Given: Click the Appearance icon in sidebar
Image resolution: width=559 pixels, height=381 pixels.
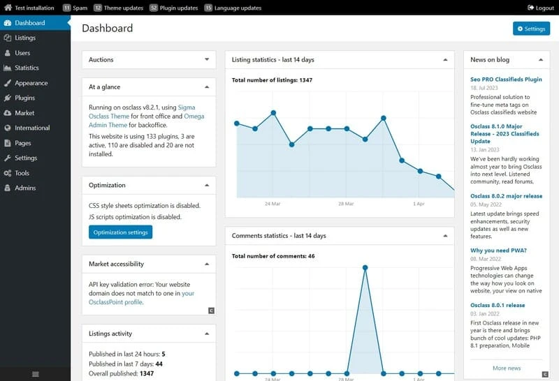Looking at the screenshot, I should coord(7,83).
